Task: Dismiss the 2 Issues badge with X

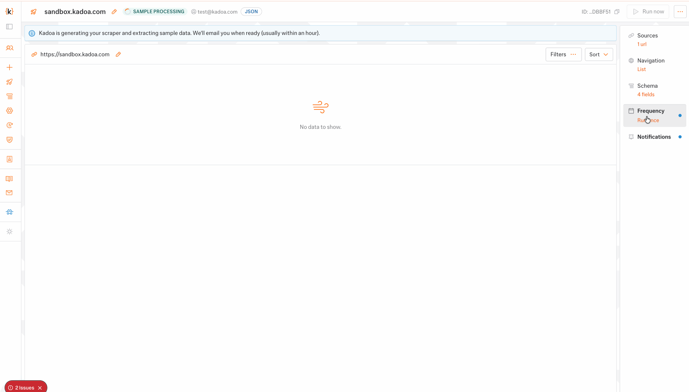Action: (x=40, y=388)
